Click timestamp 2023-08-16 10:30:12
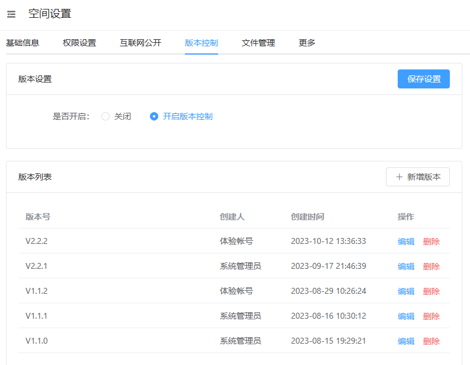The image size is (470, 365). click(328, 316)
